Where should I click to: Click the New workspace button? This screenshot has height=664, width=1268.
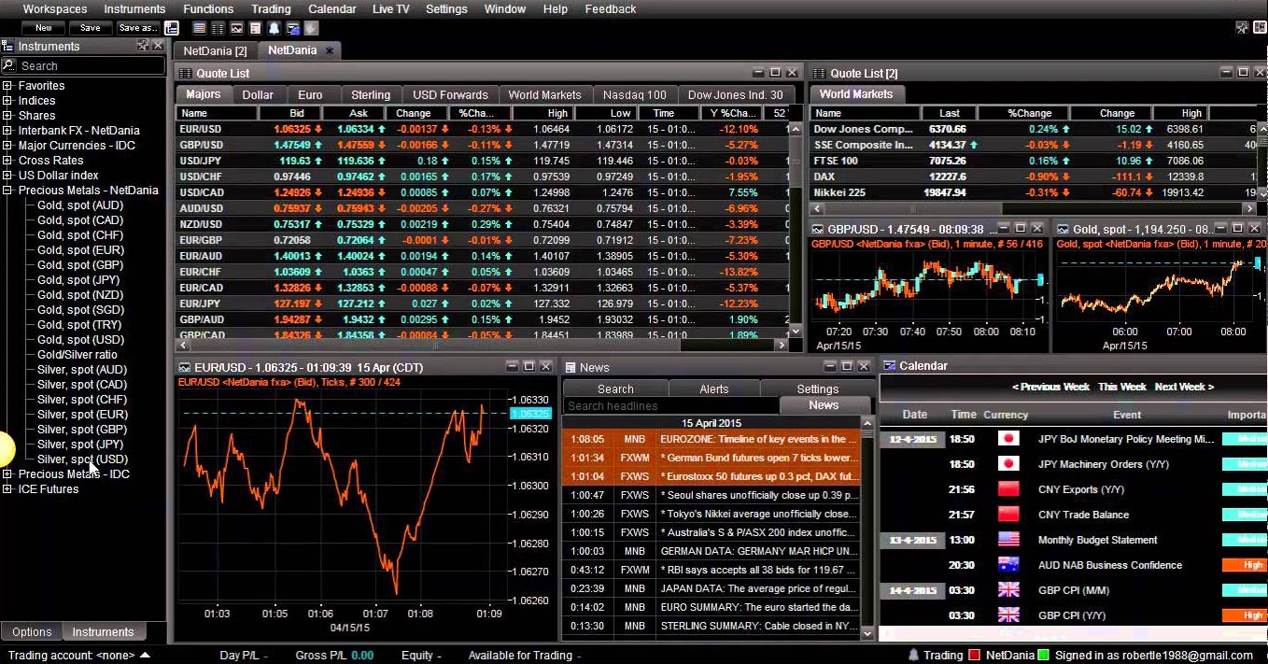coord(44,28)
